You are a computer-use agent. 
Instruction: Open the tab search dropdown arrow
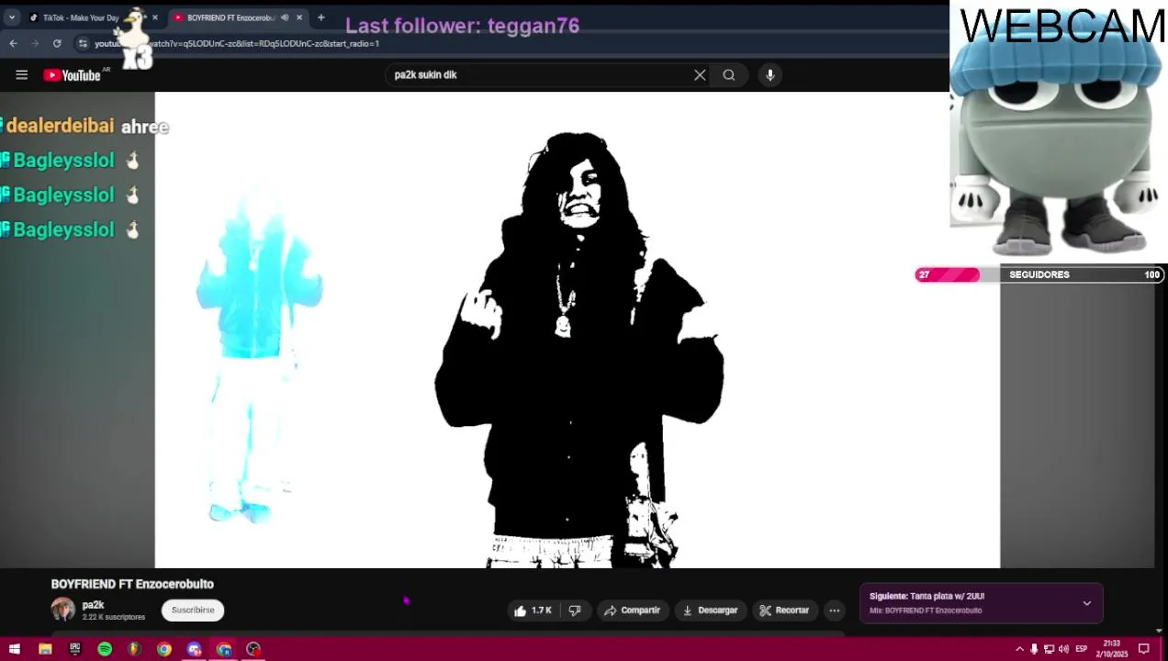pos(11,17)
